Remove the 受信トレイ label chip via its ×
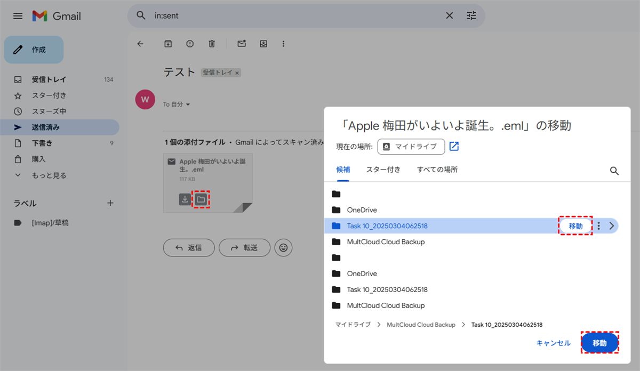 point(237,72)
